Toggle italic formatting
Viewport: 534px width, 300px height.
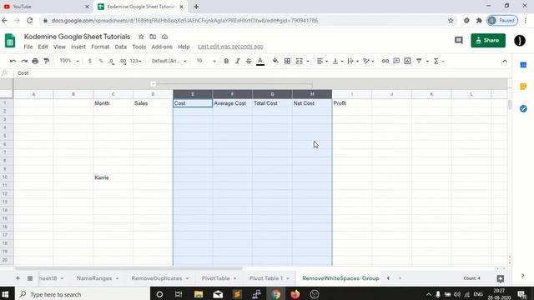pos(237,61)
